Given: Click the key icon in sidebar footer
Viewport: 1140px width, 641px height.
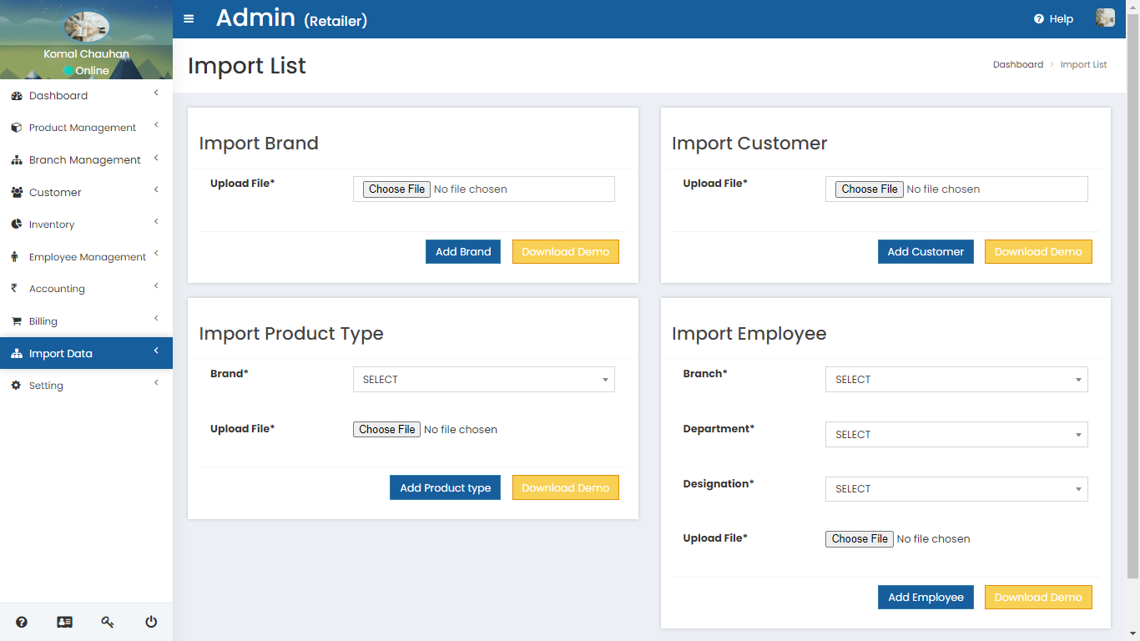Looking at the screenshot, I should 108,622.
